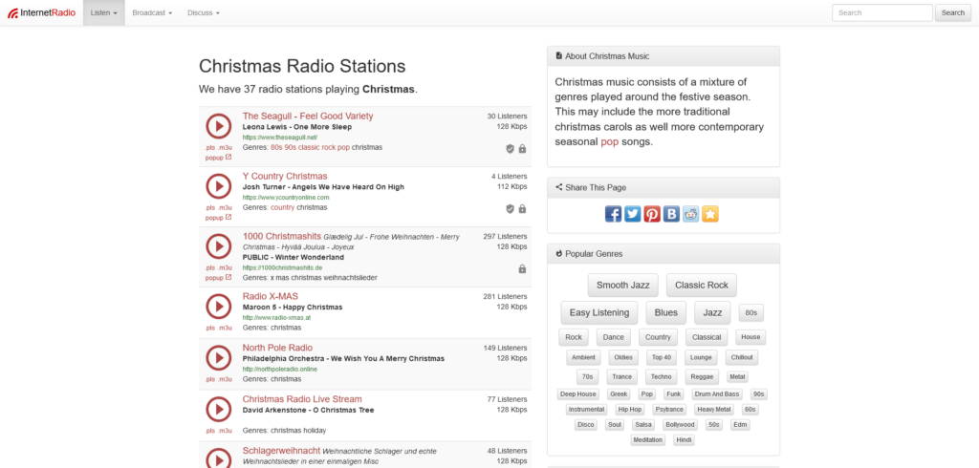Select the Easy Listening genre button

[598, 312]
